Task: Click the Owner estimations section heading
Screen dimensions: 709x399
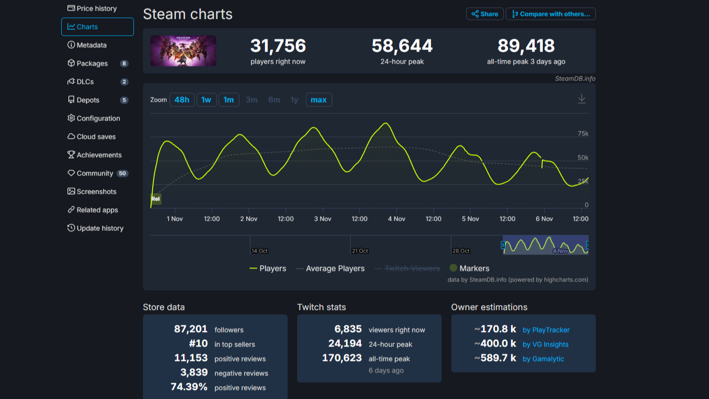Action: click(x=489, y=307)
